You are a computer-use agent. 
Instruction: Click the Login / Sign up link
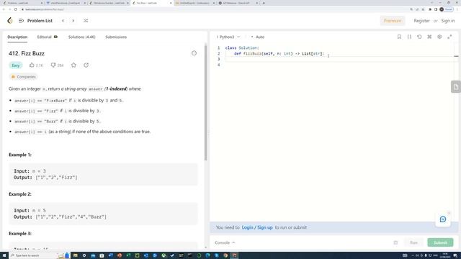(x=257, y=227)
